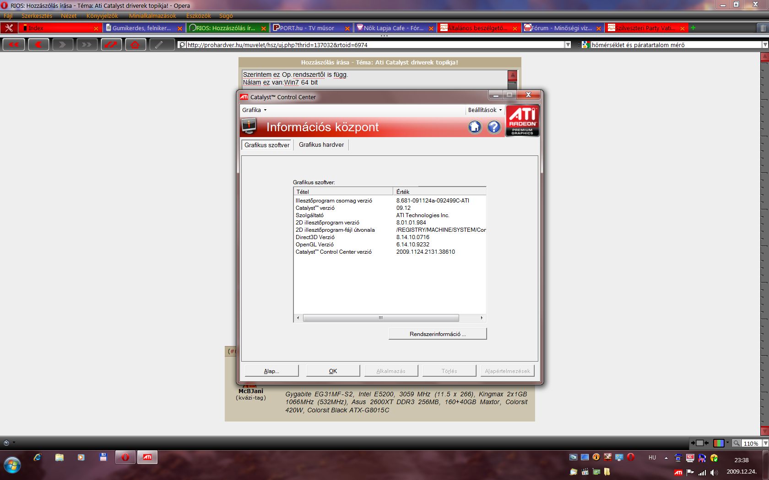Go back one page in Opera
The image size is (769, 480).
38,44
